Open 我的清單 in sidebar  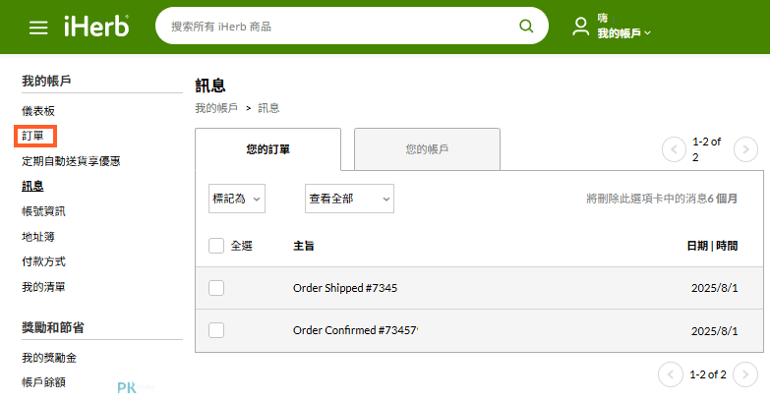pos(43,287)
